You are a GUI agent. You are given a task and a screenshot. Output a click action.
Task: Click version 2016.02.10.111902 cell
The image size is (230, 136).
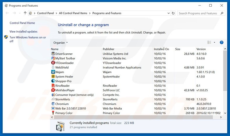coord(208,113)
